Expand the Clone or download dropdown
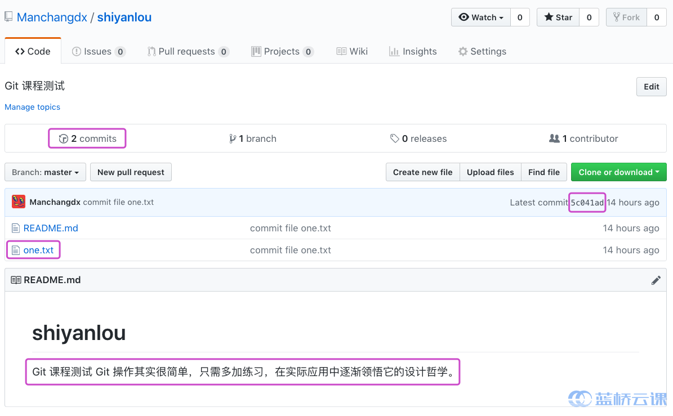This screenshot has width=673, height=416. [618, 172]
